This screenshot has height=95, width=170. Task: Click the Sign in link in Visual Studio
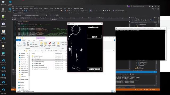coord(154,9)
